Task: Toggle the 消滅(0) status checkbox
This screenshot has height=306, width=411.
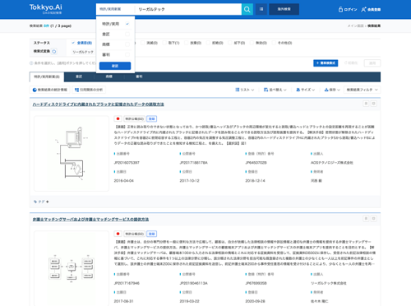Action: [x=142, y=43]
